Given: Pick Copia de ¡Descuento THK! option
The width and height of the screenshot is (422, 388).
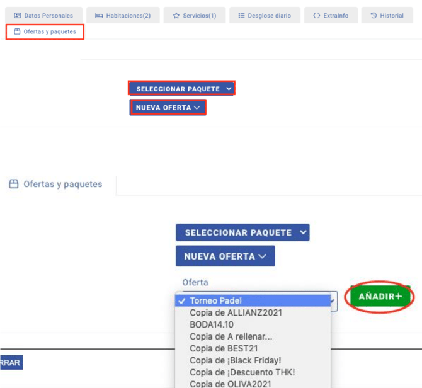Looking at the screenshot, I should pos(242,372).
